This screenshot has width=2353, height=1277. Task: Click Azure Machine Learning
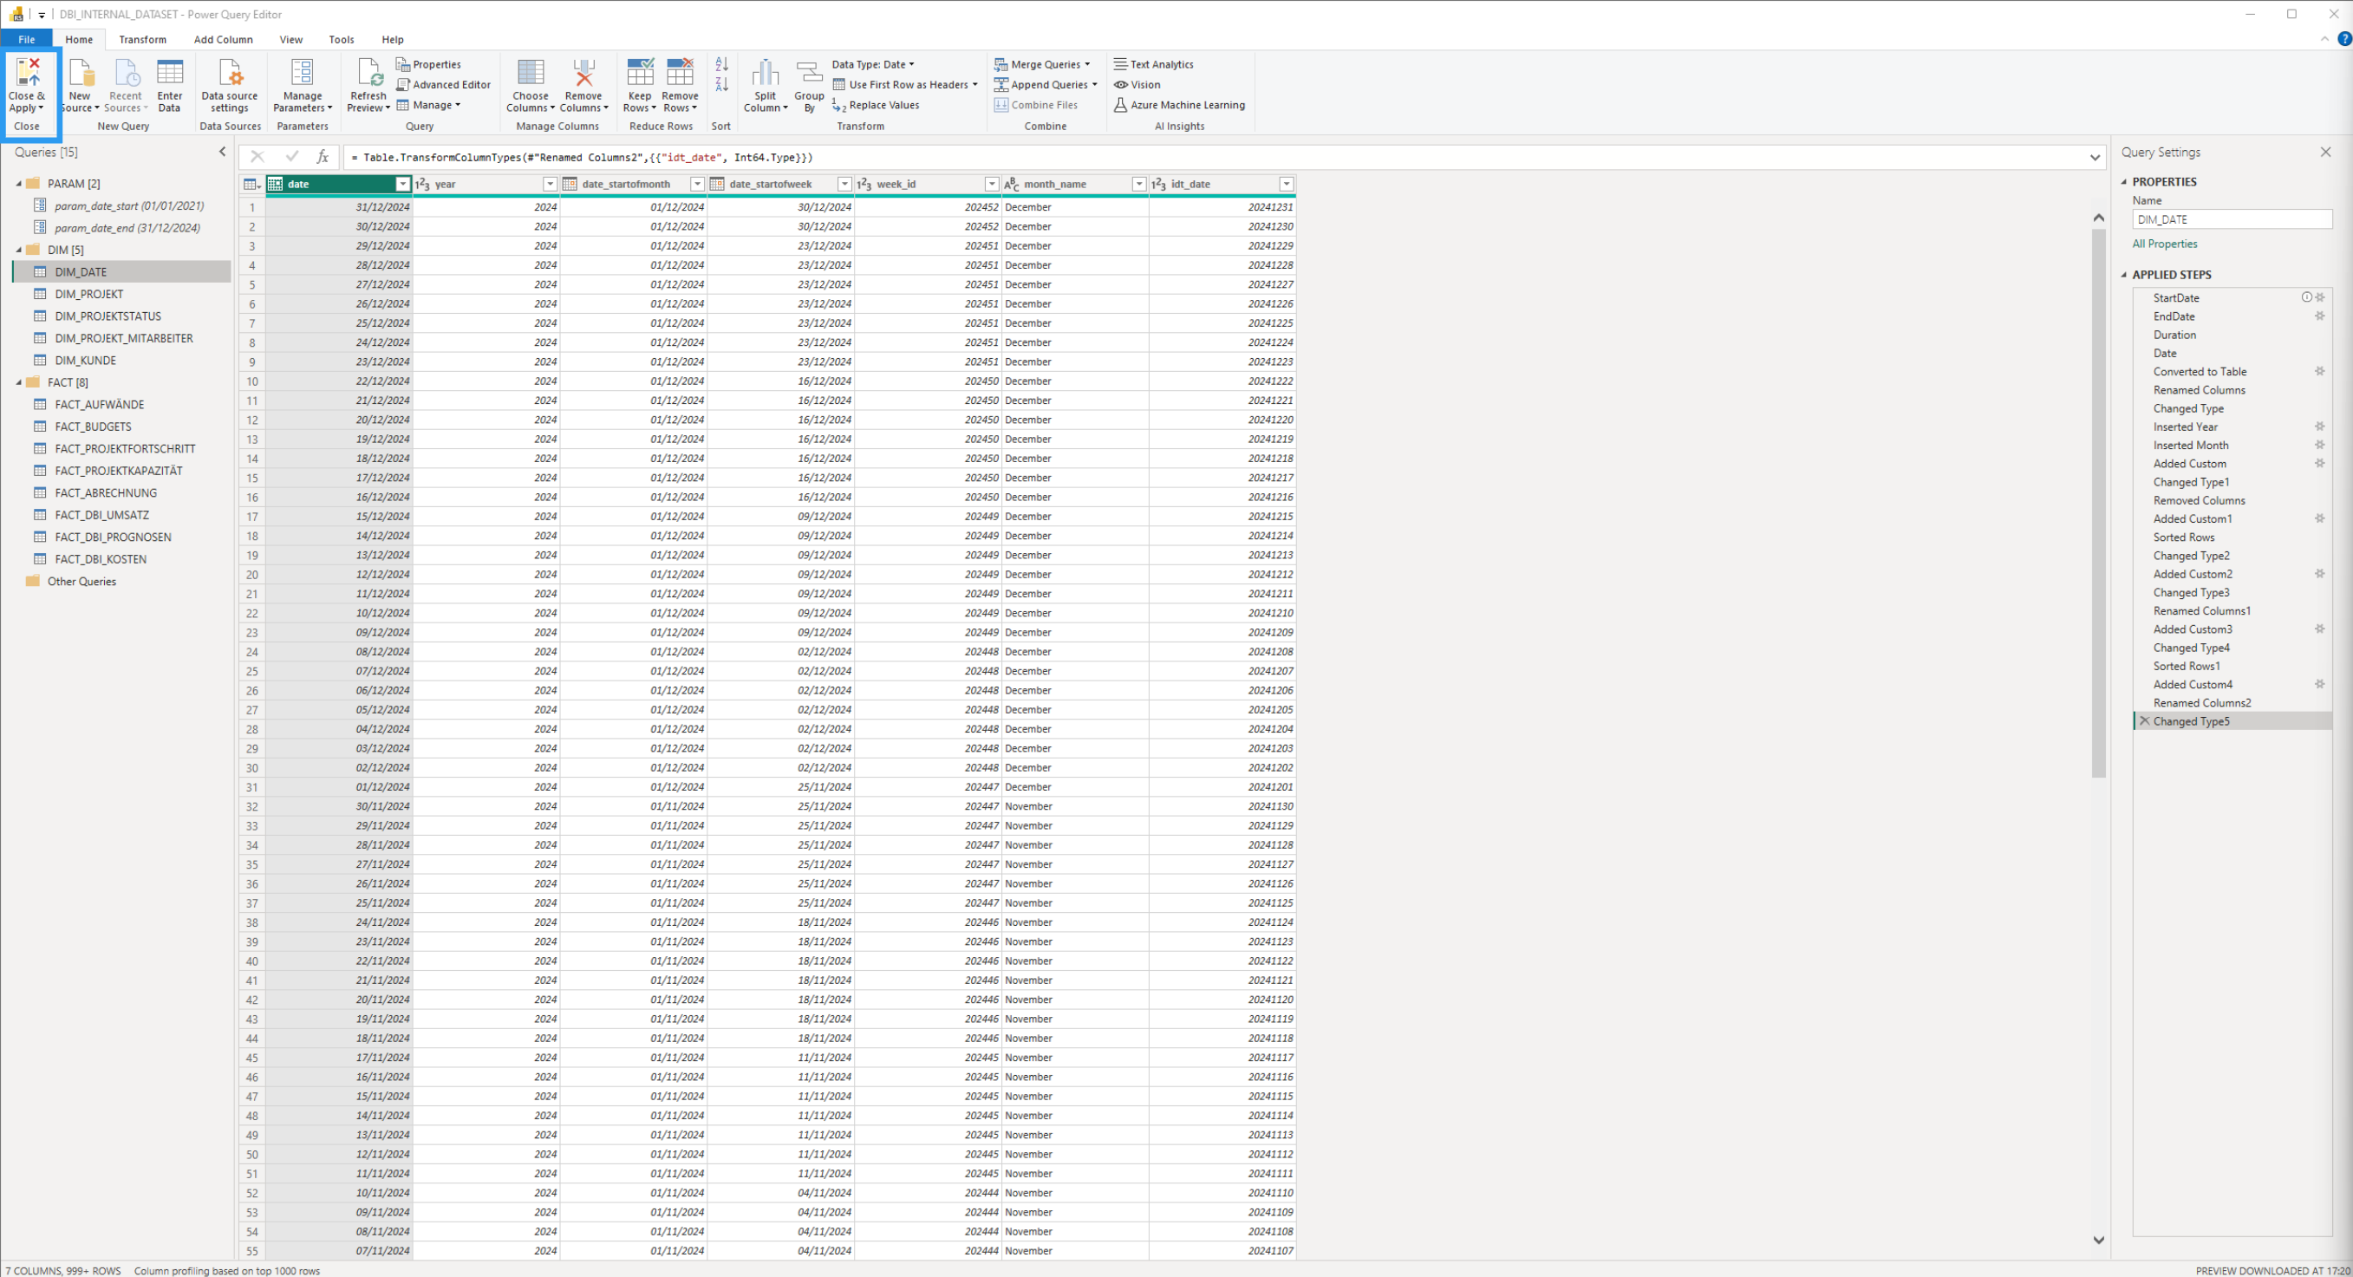pyautogui.click(x=1179, y=105)
